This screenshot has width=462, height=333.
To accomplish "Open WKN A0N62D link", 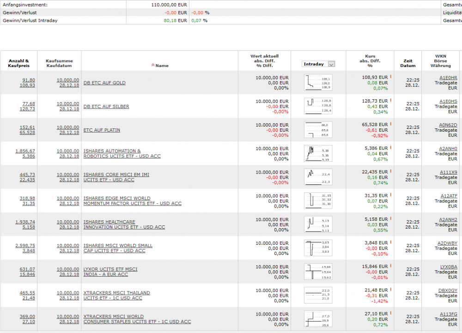I will [x=448, y=125].
